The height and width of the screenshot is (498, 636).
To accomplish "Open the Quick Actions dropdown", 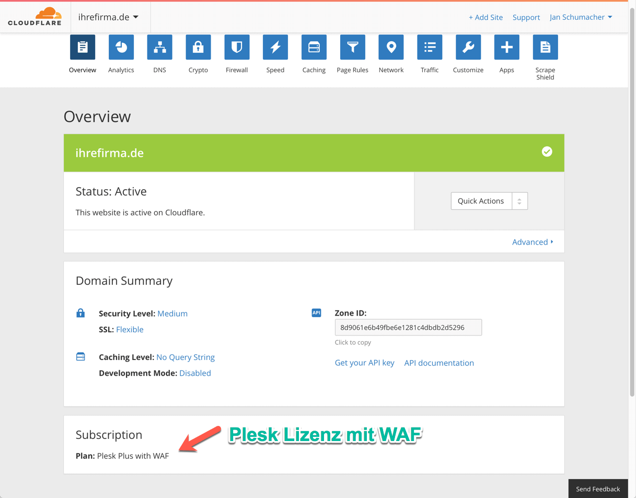I will pyautogui.click(x=489, y=201).
